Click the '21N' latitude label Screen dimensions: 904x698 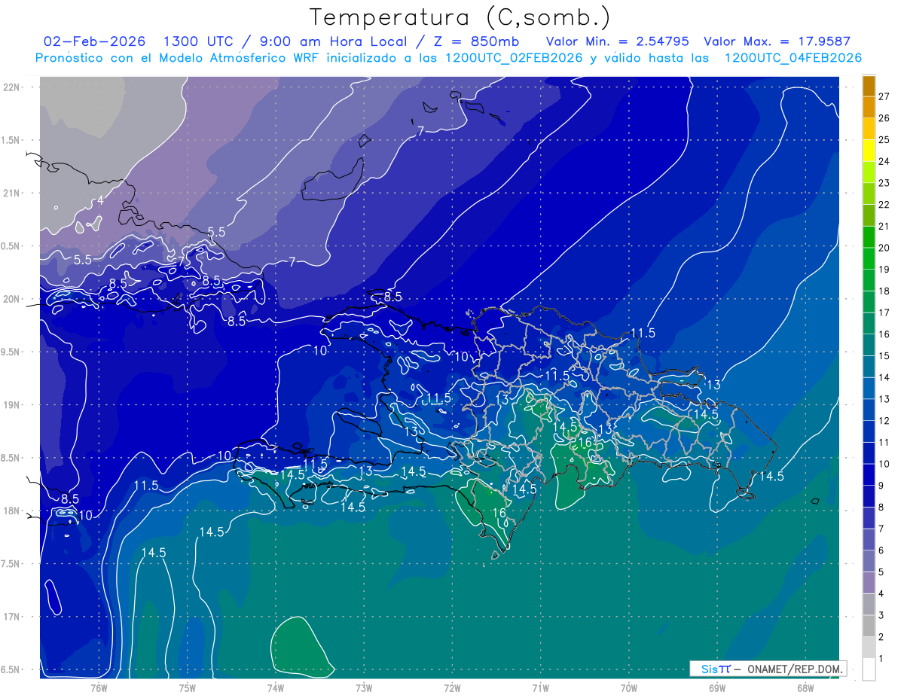tap(11, 193)
